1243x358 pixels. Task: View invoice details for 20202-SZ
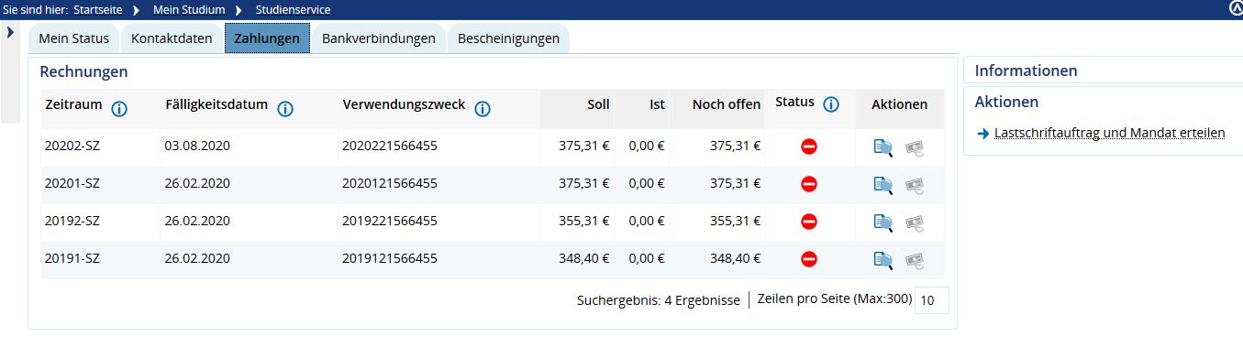click(x=883, y=147)
